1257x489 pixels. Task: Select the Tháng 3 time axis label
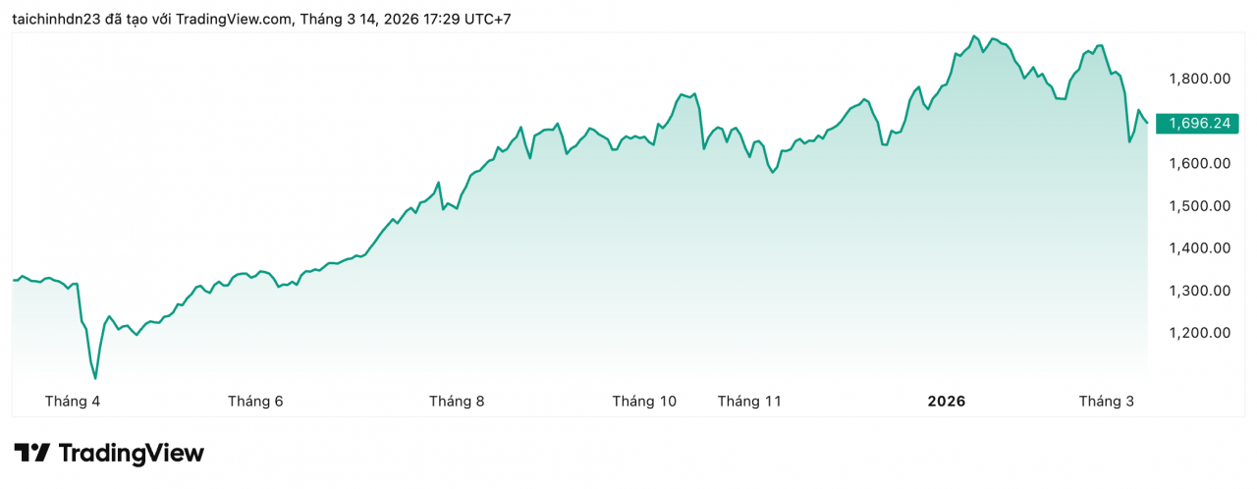[1107, 402]
